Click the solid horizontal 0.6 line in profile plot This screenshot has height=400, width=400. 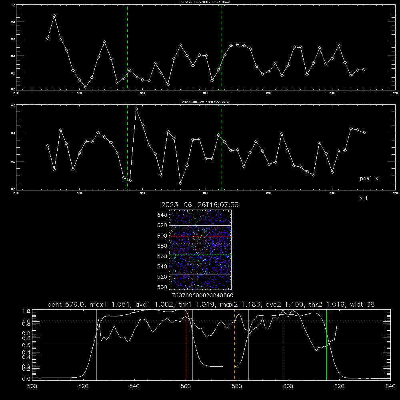[211, 345]
